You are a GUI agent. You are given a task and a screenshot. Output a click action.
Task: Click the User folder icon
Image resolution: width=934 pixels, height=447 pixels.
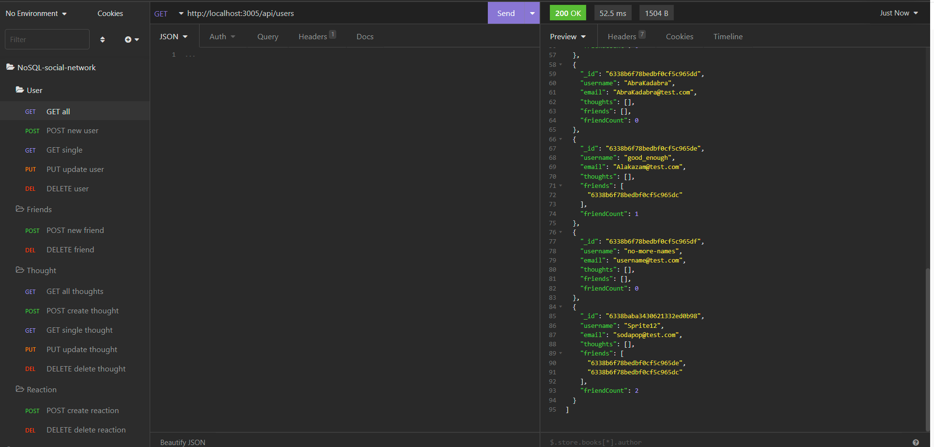[x=20, y=90]
